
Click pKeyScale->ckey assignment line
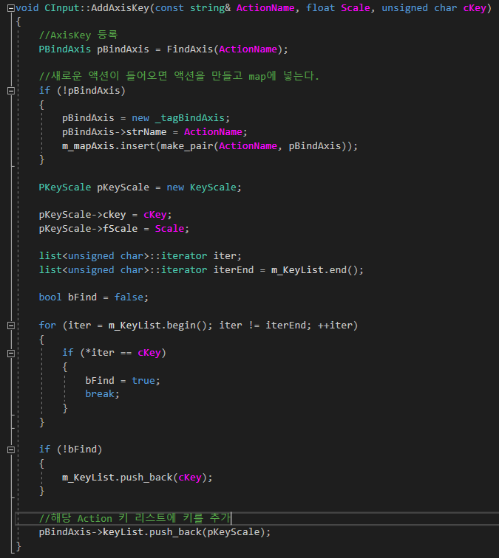point(105,215)
